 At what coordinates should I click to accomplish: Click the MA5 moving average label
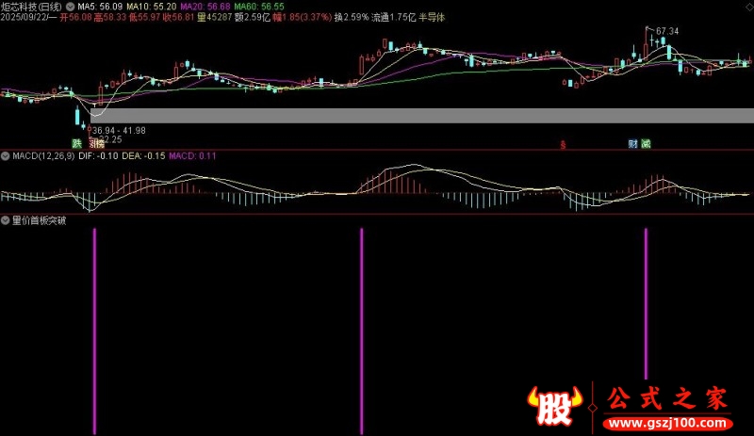click(100, 6)
